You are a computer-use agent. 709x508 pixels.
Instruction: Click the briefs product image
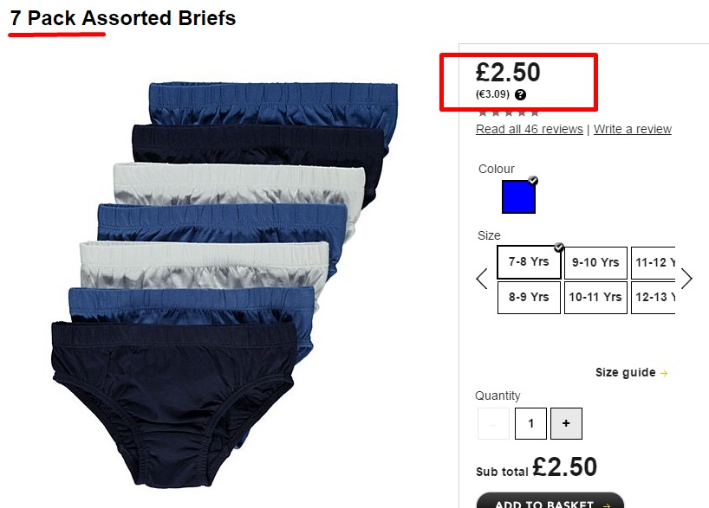tap(224, 285)
